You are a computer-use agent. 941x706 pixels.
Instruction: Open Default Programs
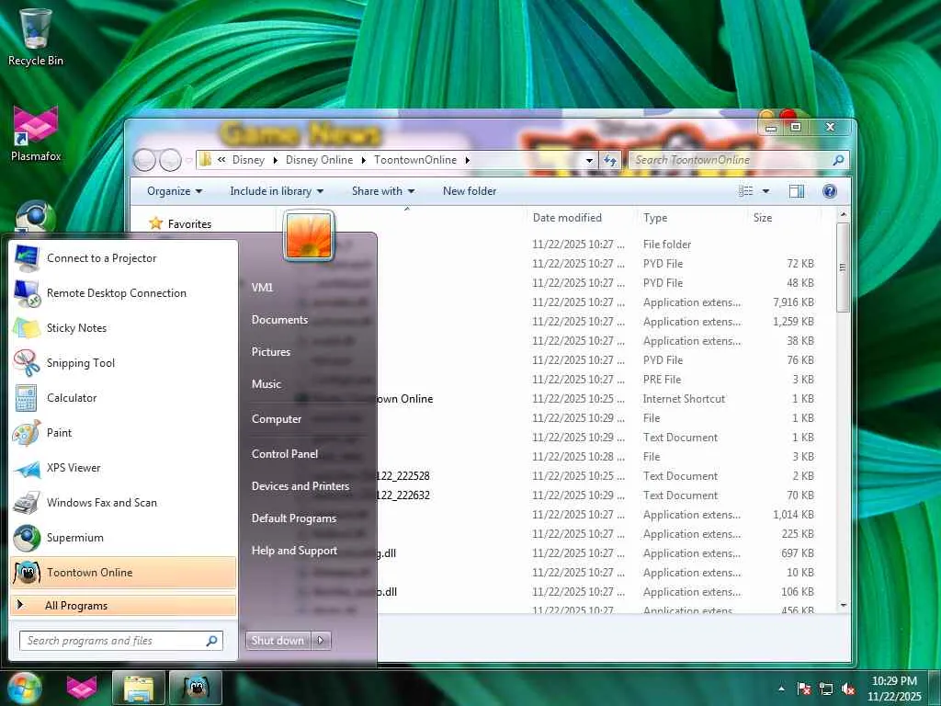[294, 518]
